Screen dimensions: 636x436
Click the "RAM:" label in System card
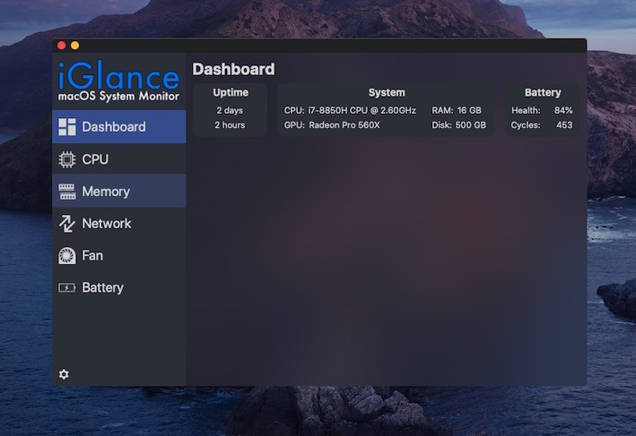pos(442,110)
